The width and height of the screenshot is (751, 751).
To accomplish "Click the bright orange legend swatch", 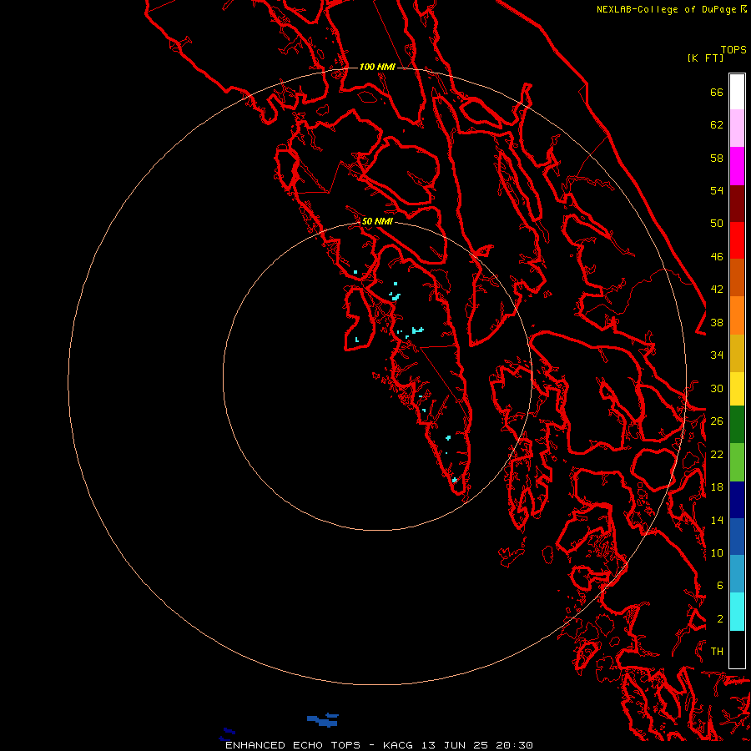I will tap(737, 315).
